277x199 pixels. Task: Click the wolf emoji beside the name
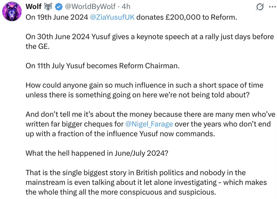(x=48, y=7)
